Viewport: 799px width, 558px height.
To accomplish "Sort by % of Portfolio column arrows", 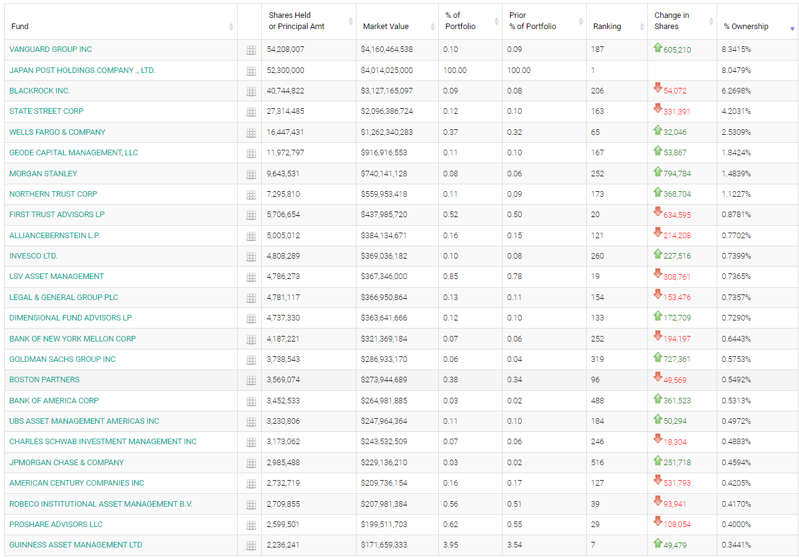I will (x=496, y=22).
